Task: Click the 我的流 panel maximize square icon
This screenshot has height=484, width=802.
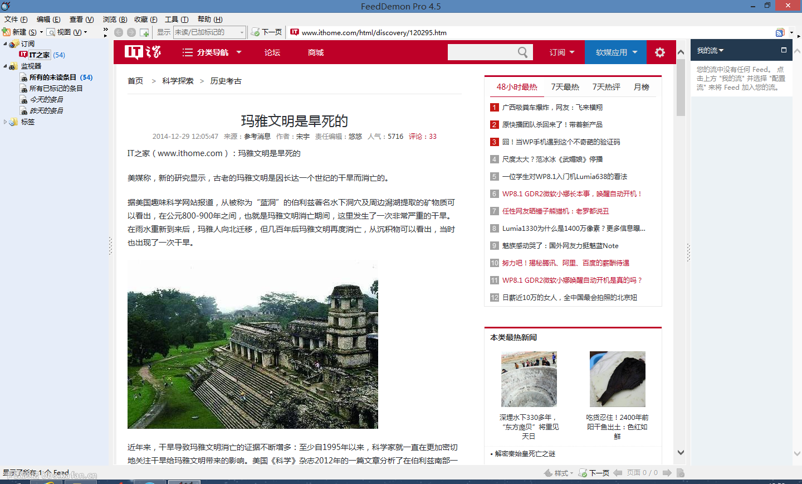Action: (x=784, y=50)
